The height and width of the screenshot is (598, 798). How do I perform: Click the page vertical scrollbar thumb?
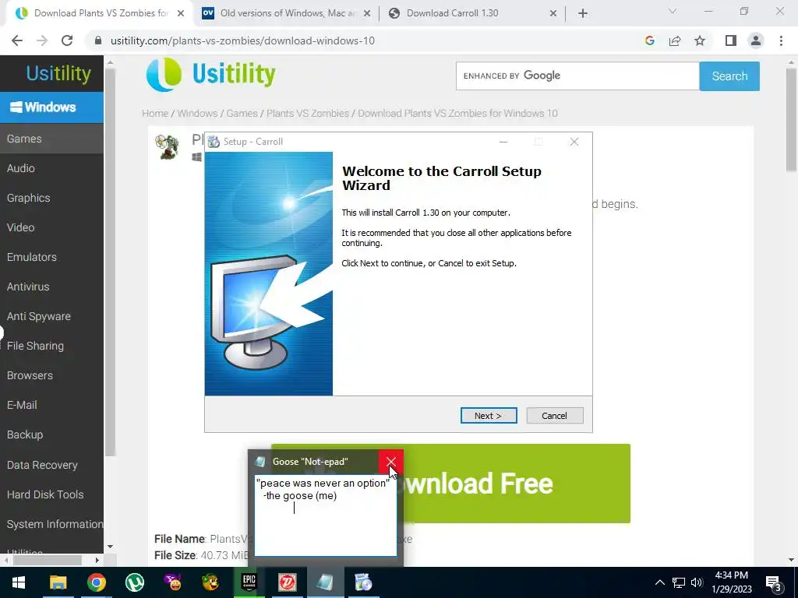791,121
